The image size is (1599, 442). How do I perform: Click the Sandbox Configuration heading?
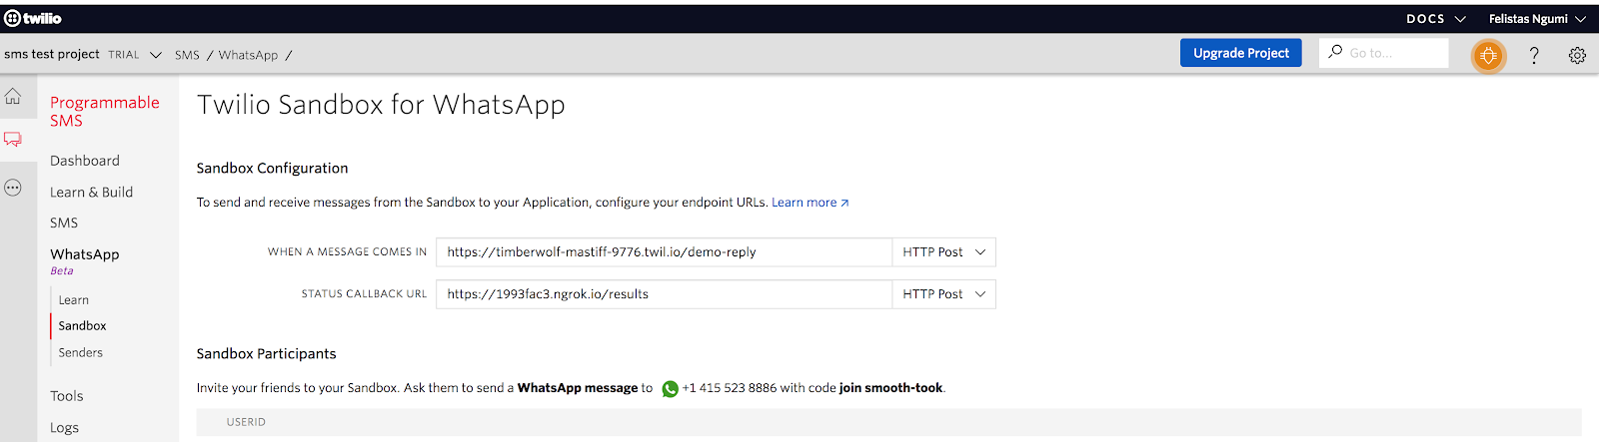pos(272,169)
